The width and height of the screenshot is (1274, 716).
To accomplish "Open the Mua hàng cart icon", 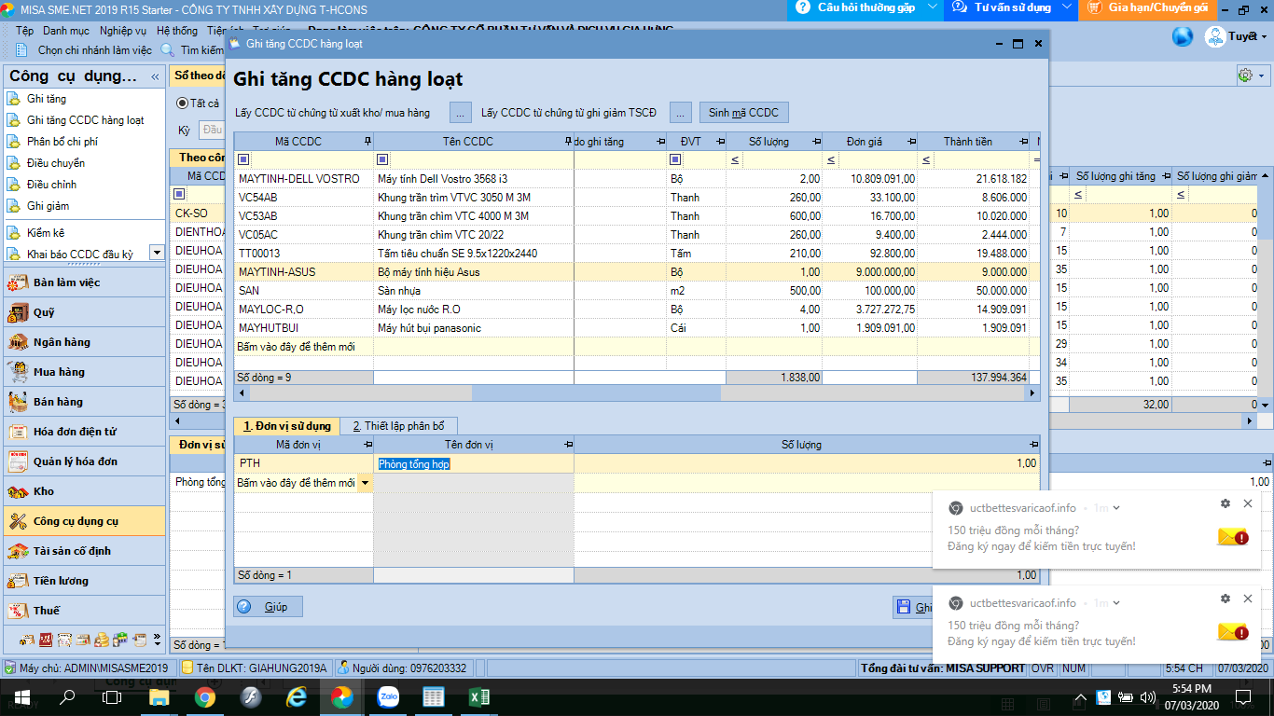I will click(x=18, y=372).
